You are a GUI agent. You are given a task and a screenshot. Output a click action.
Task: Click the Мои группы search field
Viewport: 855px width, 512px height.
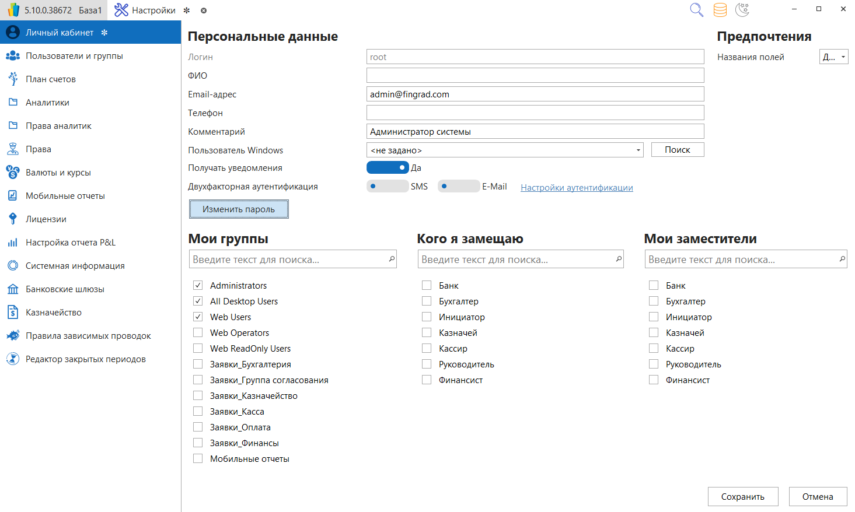[289, 259]
